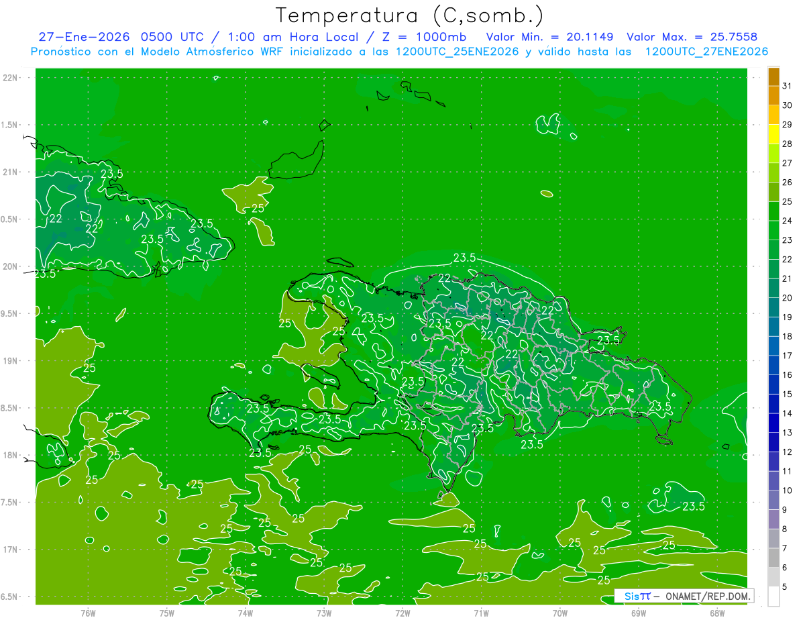Click the orange swatch between 30 and 31

pyautogui.click(x=773, y=96)
